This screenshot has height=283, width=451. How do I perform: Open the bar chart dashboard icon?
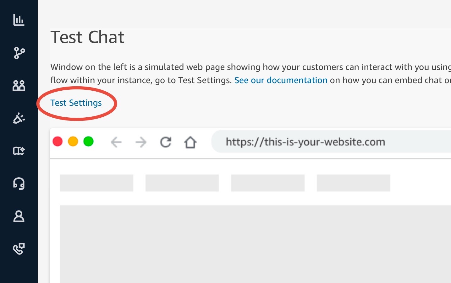19,20
